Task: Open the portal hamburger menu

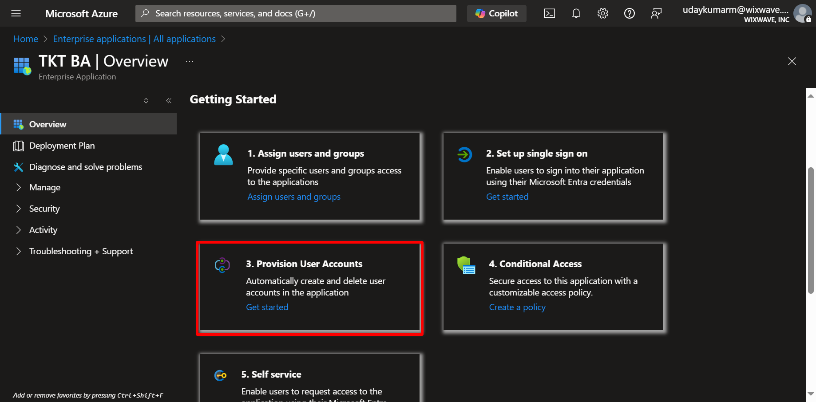Action: (16, 13)
